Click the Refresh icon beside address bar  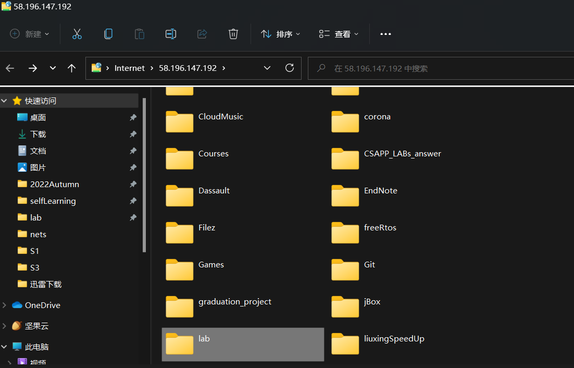pos(290,68)
